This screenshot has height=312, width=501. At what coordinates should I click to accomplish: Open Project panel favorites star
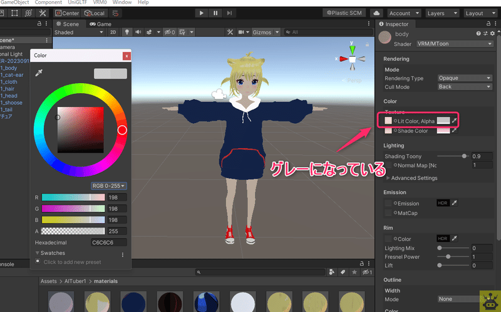(354, 272)
